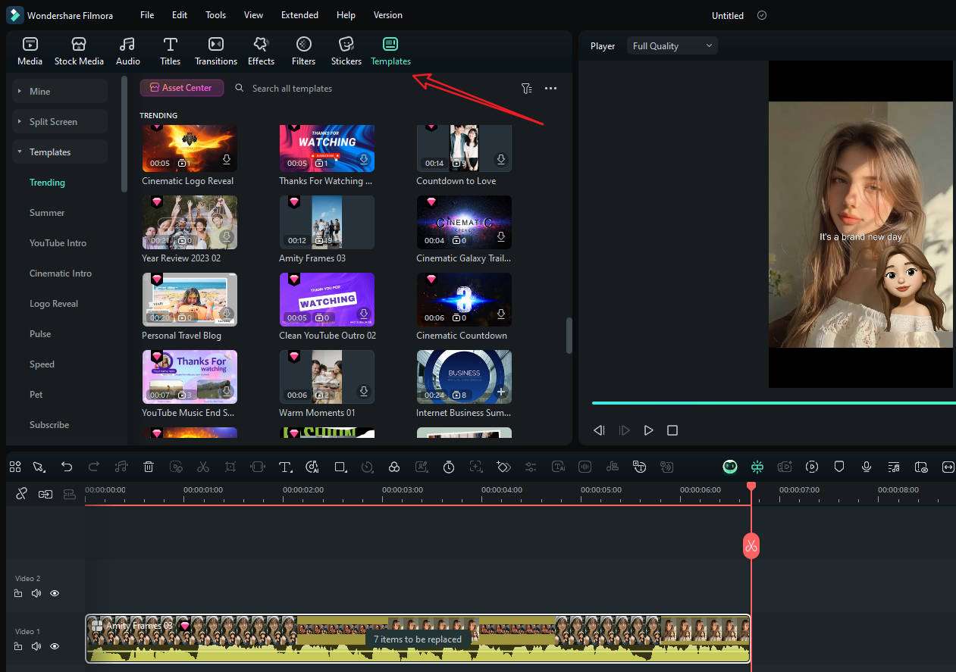The height and width of the screenshot is (672, 956).
Task: Select the scissors split tool in toolbar
Action: pyautogui.click(x=203, y=467)
